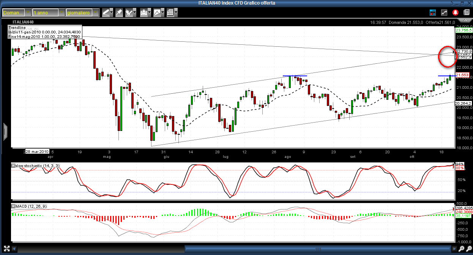The width and height of the screenshot is (473, 255).
Task: Open the '1 anno' time range dropdown
Action: (x=48, y=13)
